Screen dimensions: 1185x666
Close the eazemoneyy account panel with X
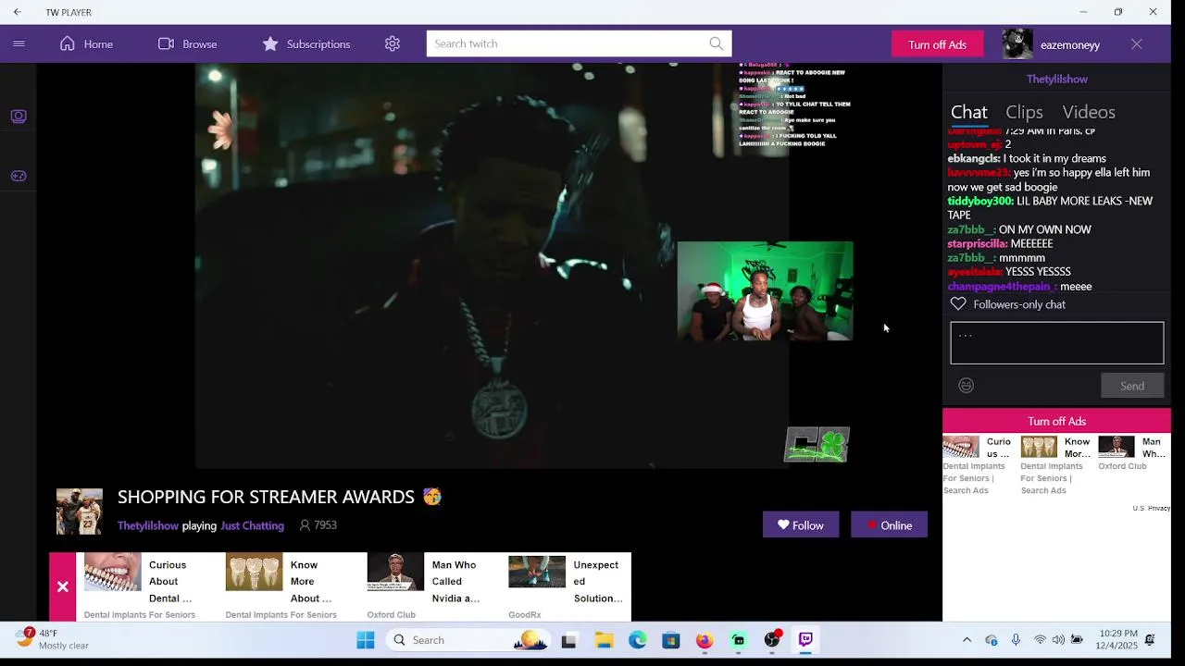[1137, 44]
